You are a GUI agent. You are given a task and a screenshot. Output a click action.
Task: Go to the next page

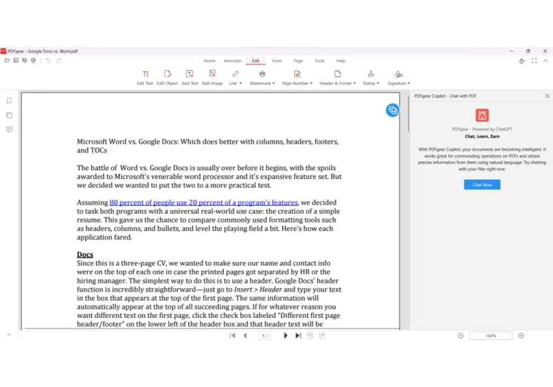coord(285,336)
